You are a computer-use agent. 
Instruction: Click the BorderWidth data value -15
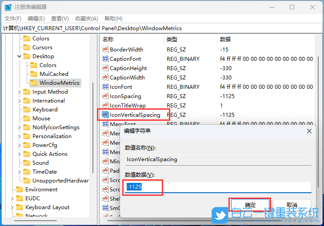[224, 50]
